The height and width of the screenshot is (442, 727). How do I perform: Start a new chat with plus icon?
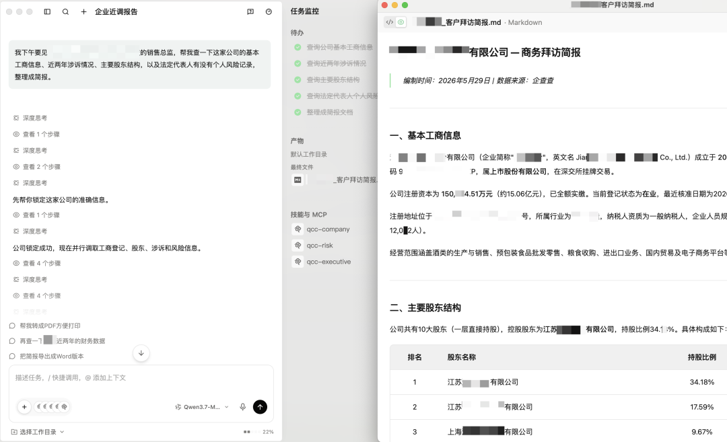click(x=83, y=11)
